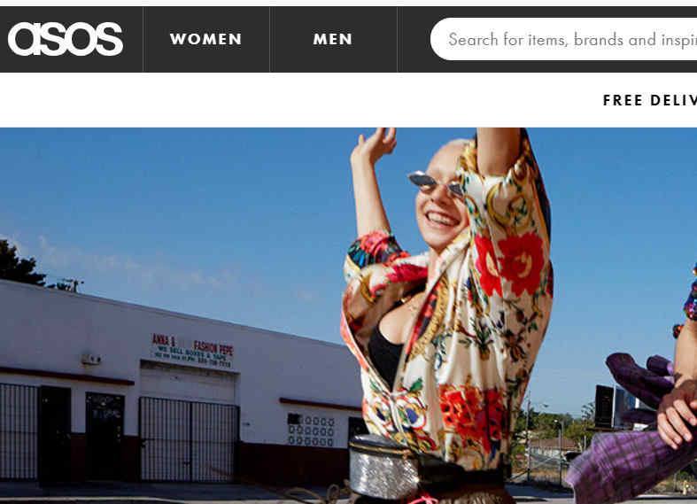Click the dark header gap right of MEN

point(414,39)
